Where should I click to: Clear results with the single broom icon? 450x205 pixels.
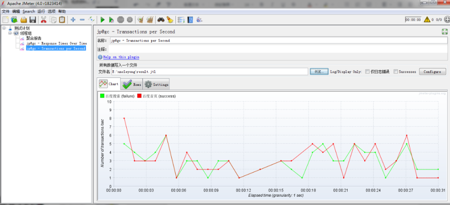pos(140,20)
